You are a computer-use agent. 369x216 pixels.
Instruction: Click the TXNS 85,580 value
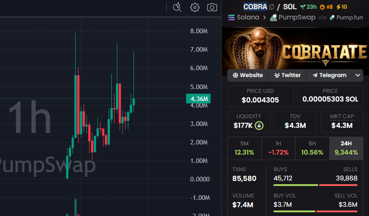coord(244,179)
